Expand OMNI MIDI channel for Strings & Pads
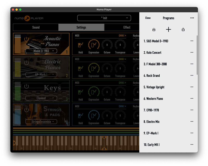This screenshot has height=166, width=208. pyautogui.click(x=122, y=106)
